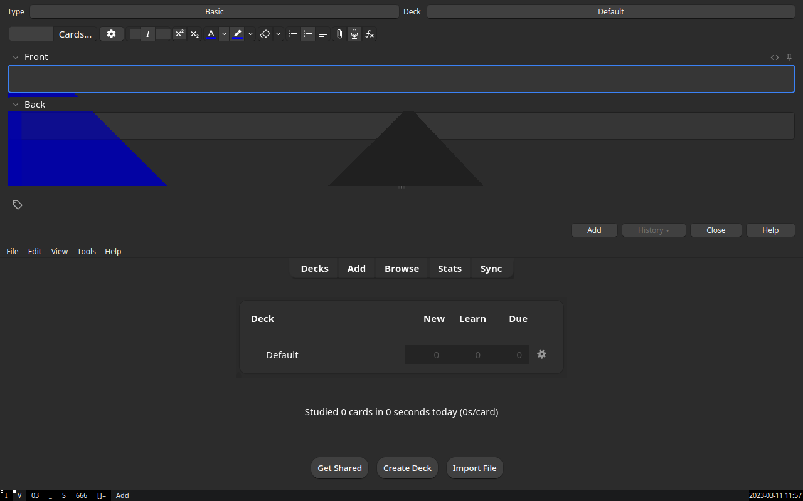This screenshot has height=501, width=803.
Task: Select the '03' workspace tag in status bar
Action: [x=35, y=495]
